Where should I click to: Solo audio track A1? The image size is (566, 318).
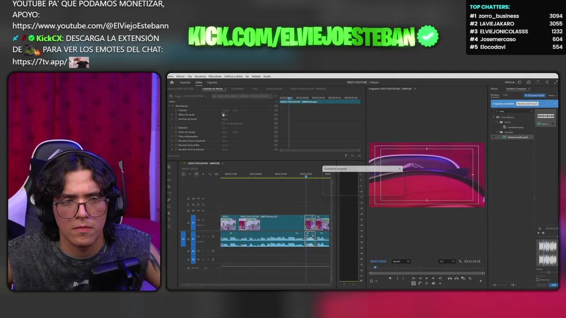click(208, 236)
